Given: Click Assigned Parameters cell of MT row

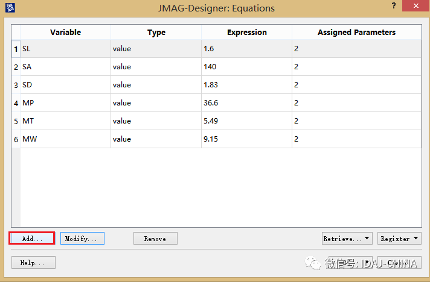Looking at the screenshot, I should click(356, 121).
